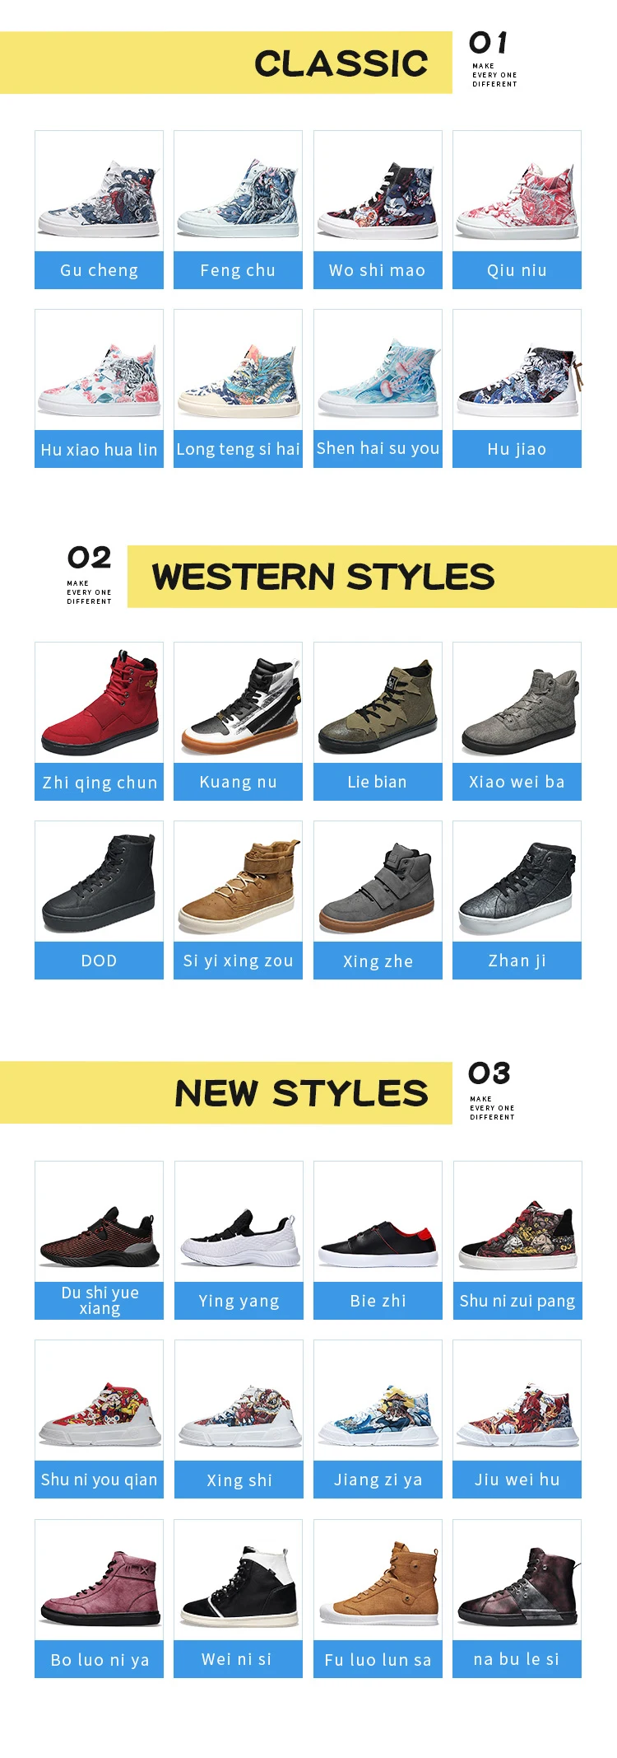The width and height of the screenshot is (617, 1758).
Task: Open the Lie bian olive shoe image
Action: pyautogui.click(x=378, y=703)
